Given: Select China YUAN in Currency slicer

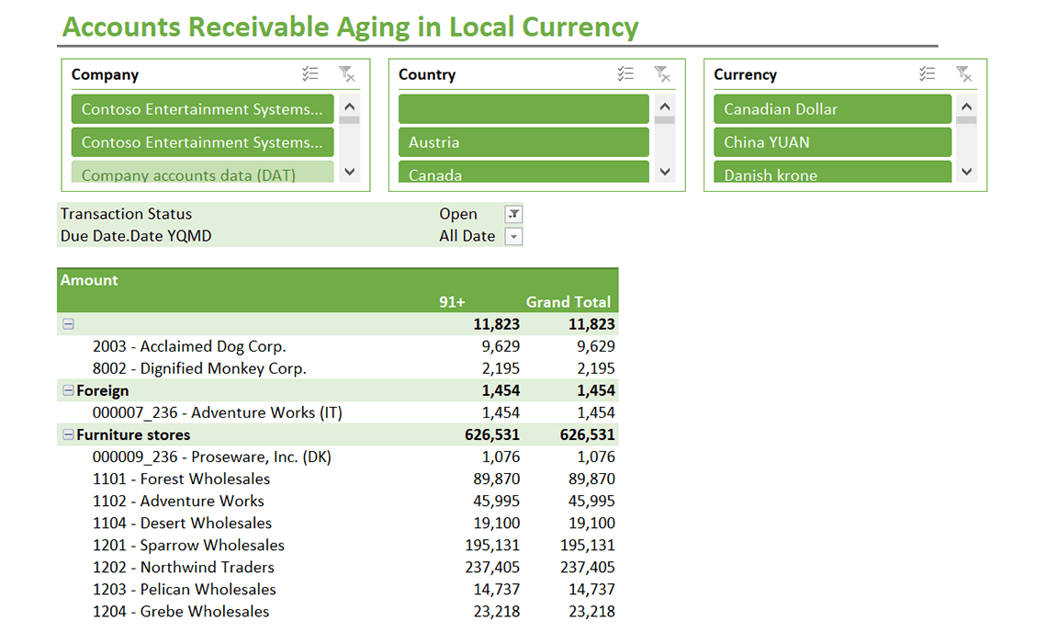Looking at the screenshot, I should coord(832,142).
